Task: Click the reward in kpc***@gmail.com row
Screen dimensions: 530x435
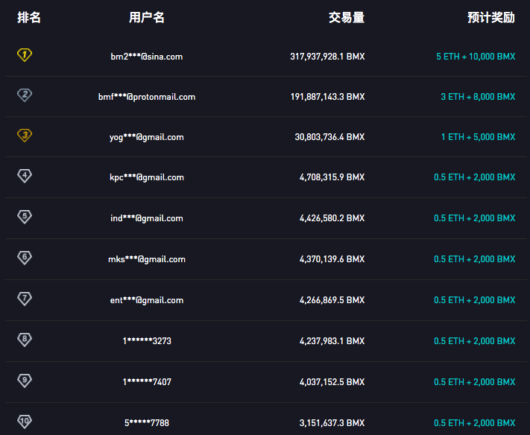Action: (x=475, y=177)
